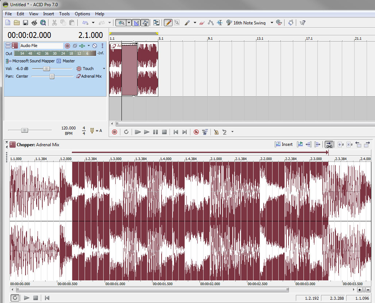This screenshot has height=303, width=375.
Task: Open the Edit menu
Action: pos(20,14)
